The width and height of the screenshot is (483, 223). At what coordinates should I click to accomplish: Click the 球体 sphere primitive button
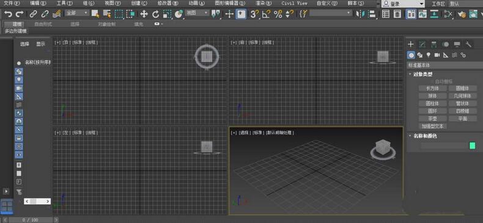click(432, 96)
